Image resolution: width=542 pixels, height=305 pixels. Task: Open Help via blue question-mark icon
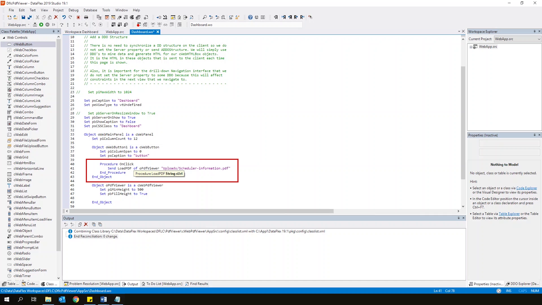pos(250,17)
